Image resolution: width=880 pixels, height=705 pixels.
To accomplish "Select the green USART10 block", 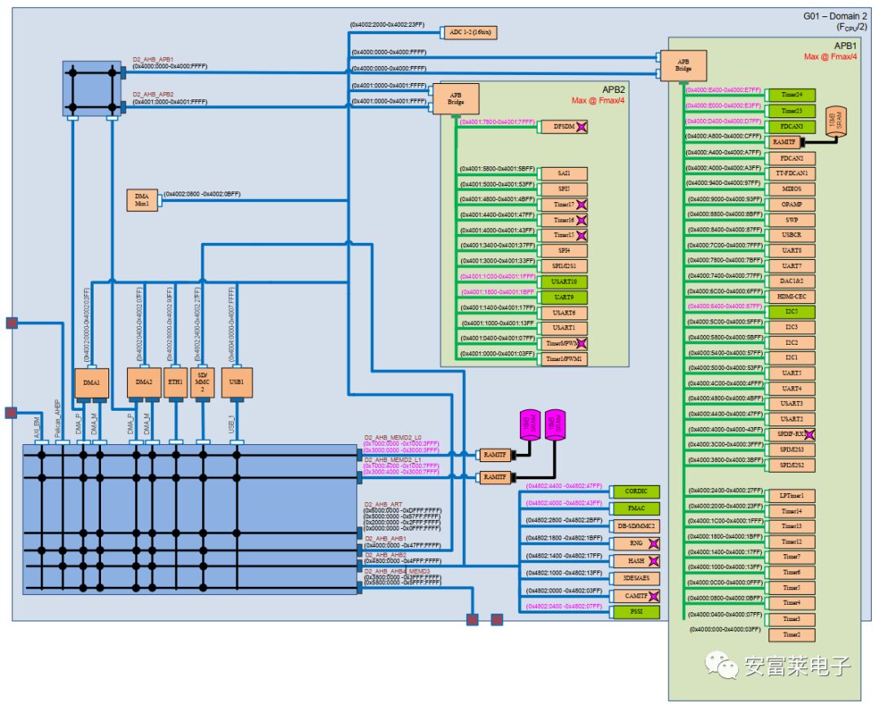I will (x=564, y=282).
